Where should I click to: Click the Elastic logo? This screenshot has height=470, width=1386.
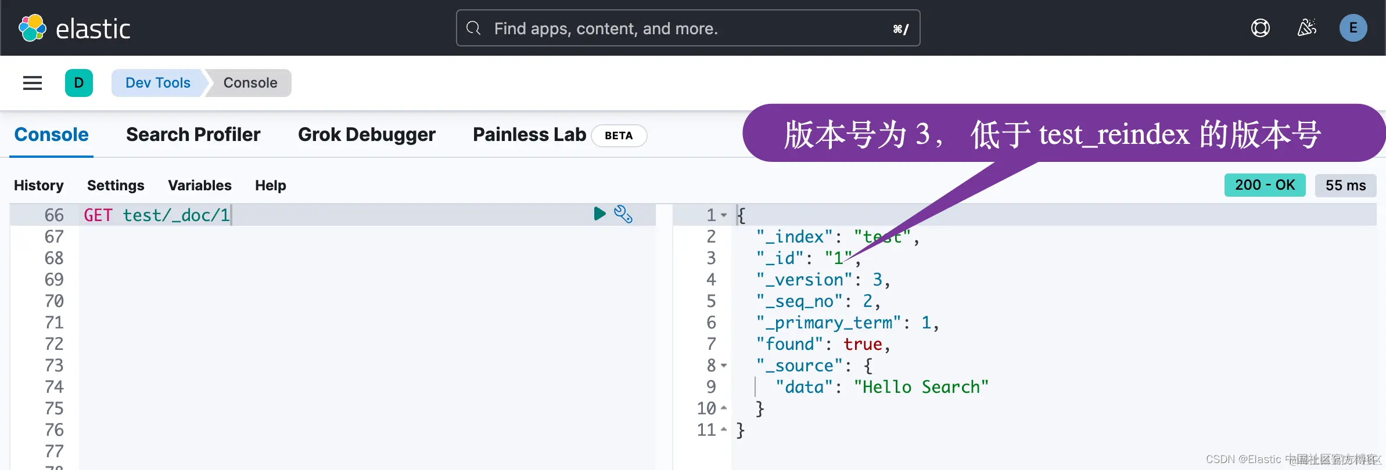click(x=74, y=28)
